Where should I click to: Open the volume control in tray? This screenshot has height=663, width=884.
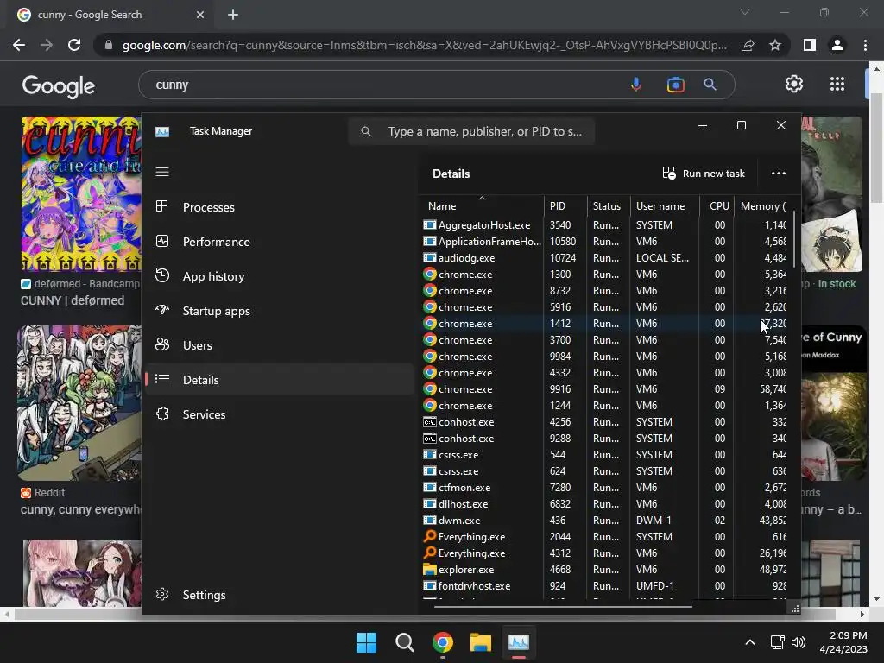click(x=799, y=642)
